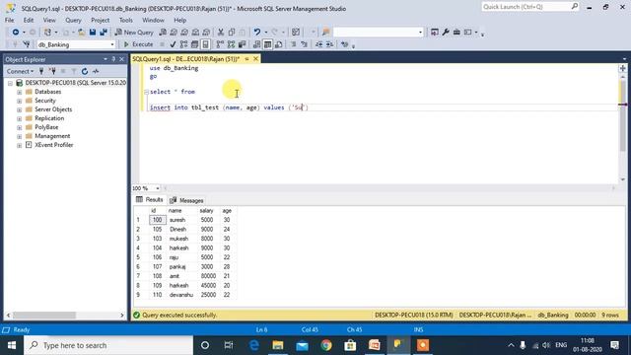Refresh the Object Explorer tree
The image size is (631, 355).
click(85, 71)
